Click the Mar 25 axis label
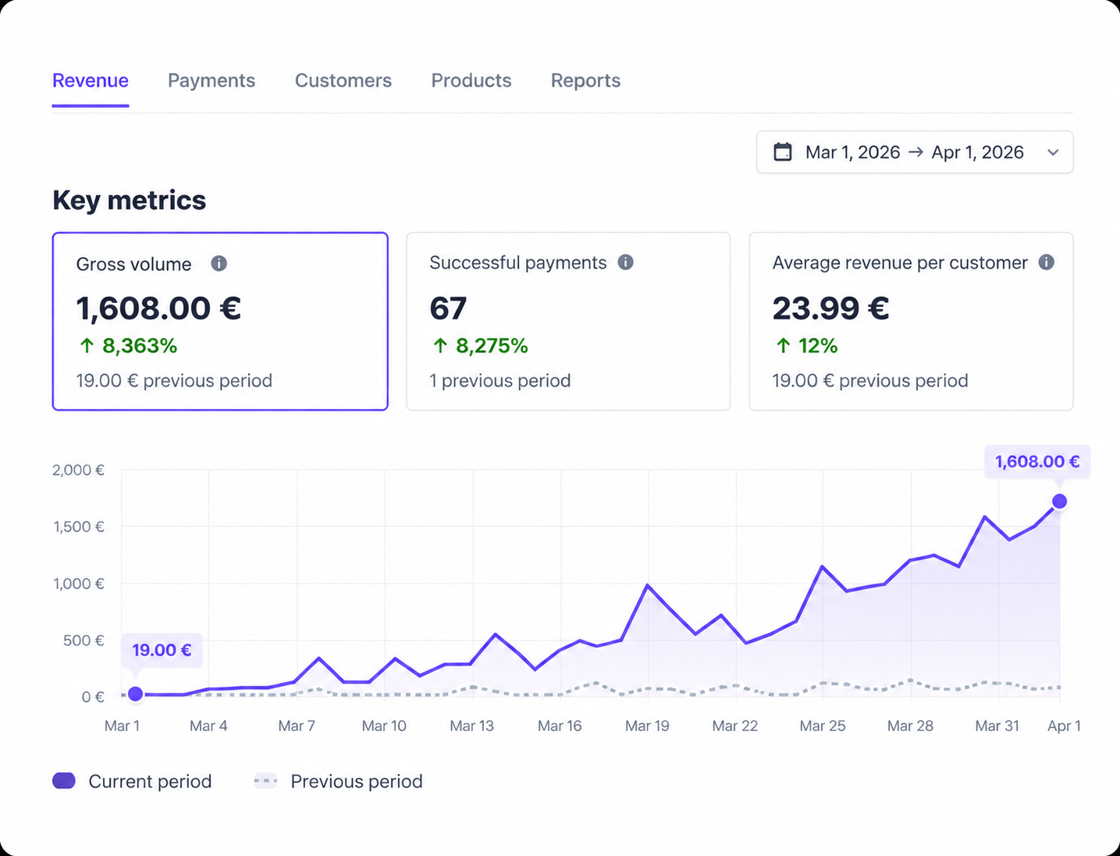The width and height of the screenshot is (1120, 856). pyautogui.click(x=823, y=726)
